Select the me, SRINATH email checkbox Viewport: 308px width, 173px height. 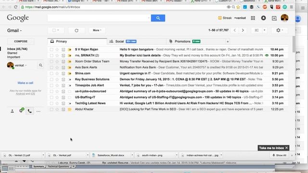click(x=51, y=56)
